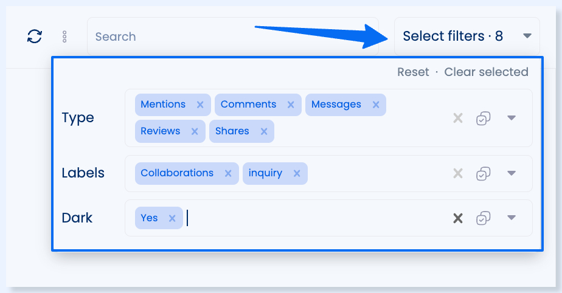Remove the Reviews chip
Image resolution: width=562 pixels, height=293 pixels.
(195, 131)
